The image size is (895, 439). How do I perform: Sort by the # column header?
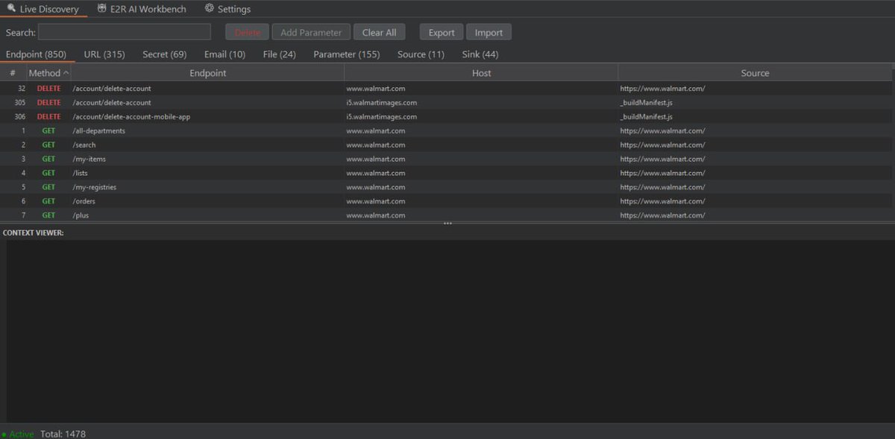tap(13, 73)
